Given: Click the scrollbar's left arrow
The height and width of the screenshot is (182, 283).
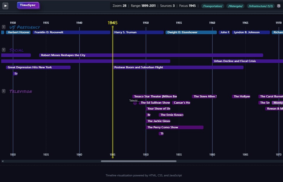Looking at the screenshot, I should [x=3, y=161].
